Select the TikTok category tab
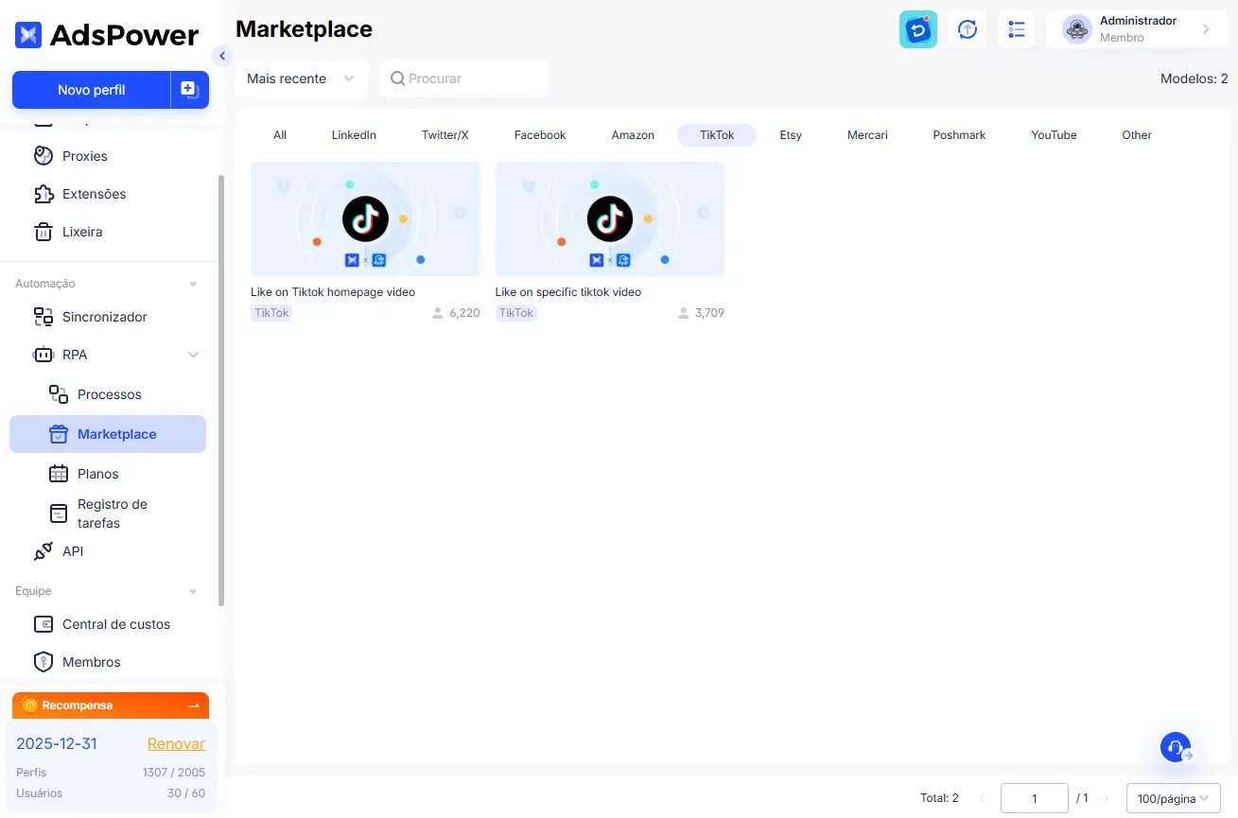Viewport: 1238px width, 818px height. pos(717,135)
